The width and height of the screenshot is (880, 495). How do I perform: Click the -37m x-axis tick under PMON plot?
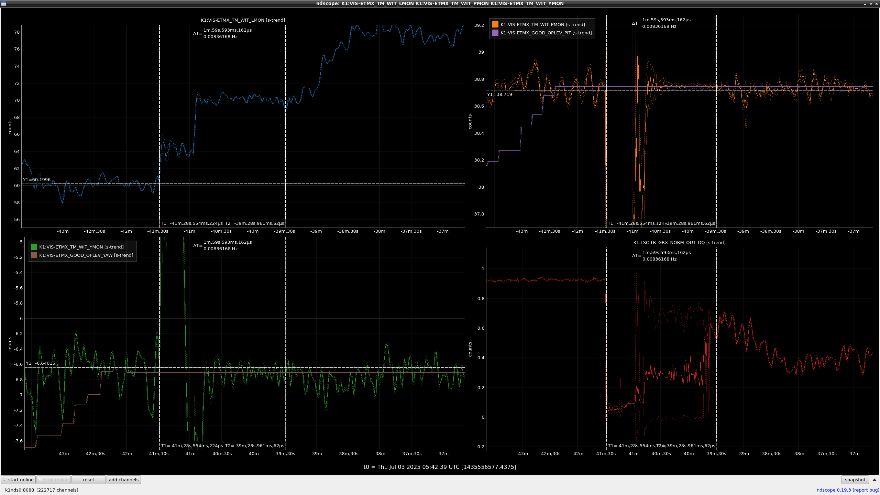click(x=854, y=231)
